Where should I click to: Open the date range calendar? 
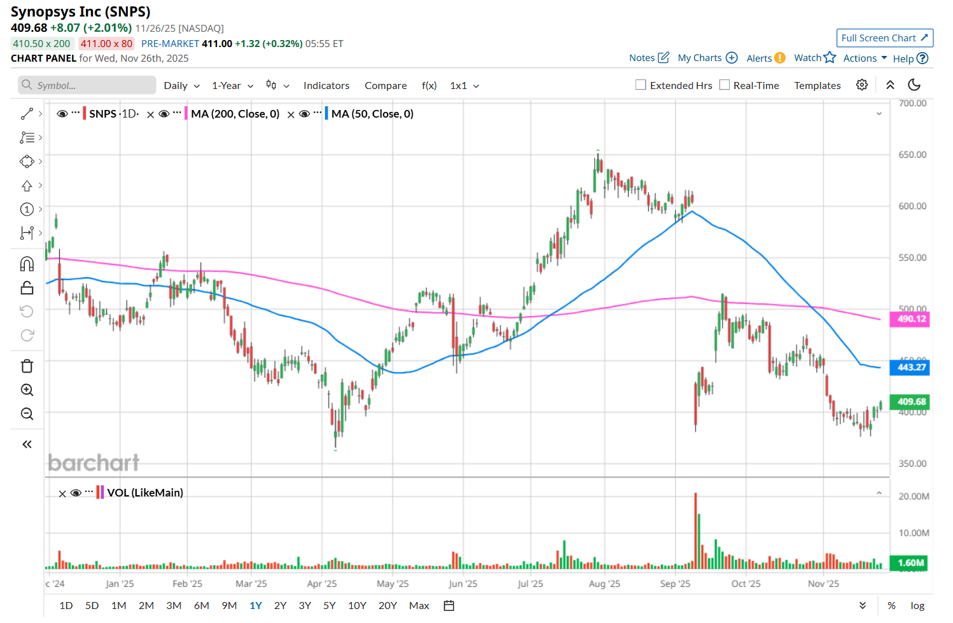(x=449, y=606)
